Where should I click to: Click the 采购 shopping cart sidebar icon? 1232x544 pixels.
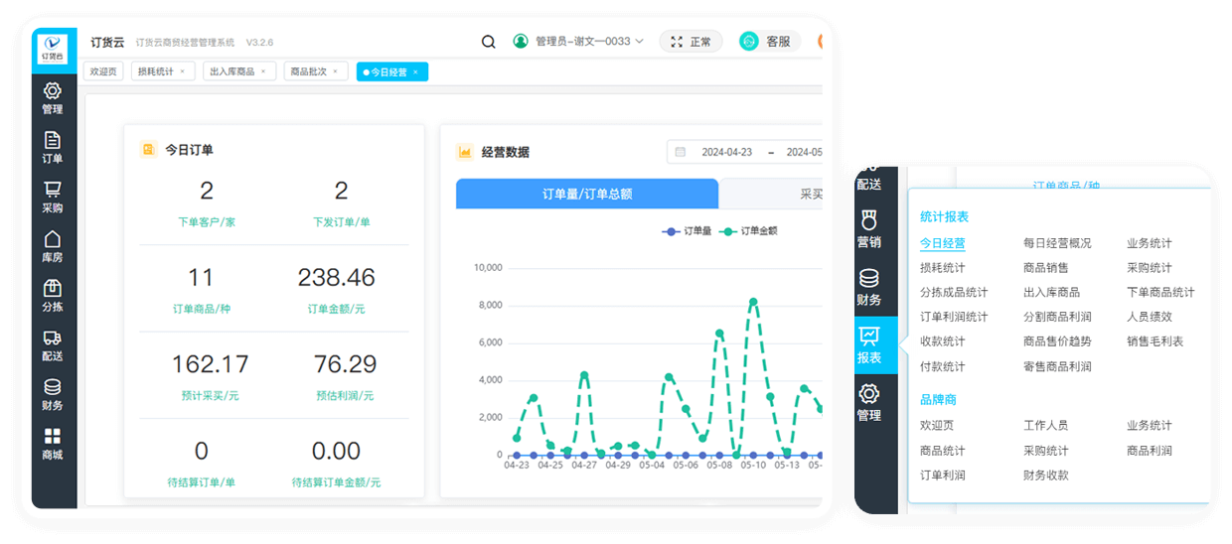[x=53, y=197]
